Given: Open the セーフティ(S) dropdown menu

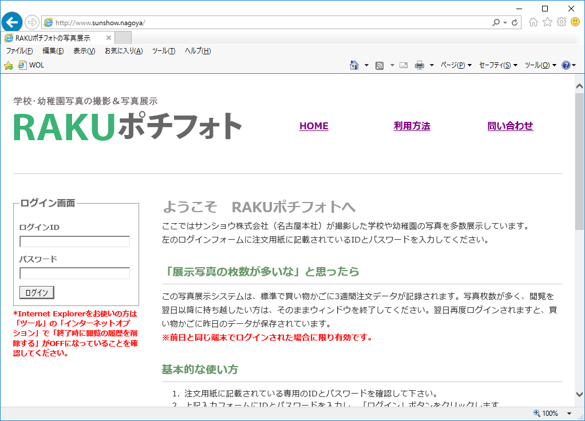Looking at the screenshot, I should coord(498,65).
